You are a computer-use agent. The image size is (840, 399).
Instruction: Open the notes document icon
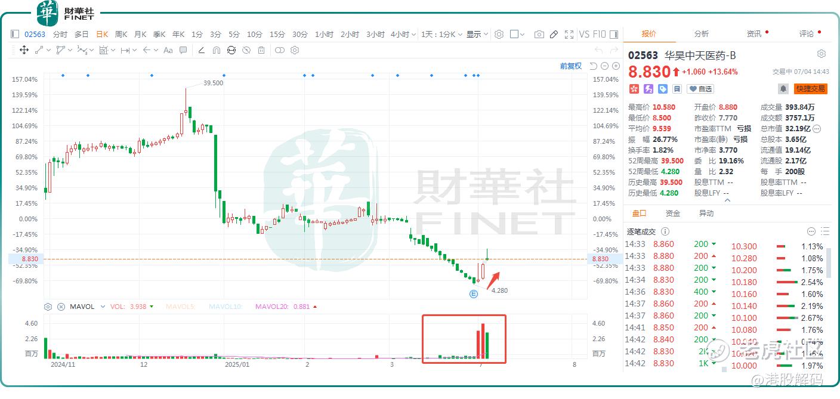coord(677,89)
